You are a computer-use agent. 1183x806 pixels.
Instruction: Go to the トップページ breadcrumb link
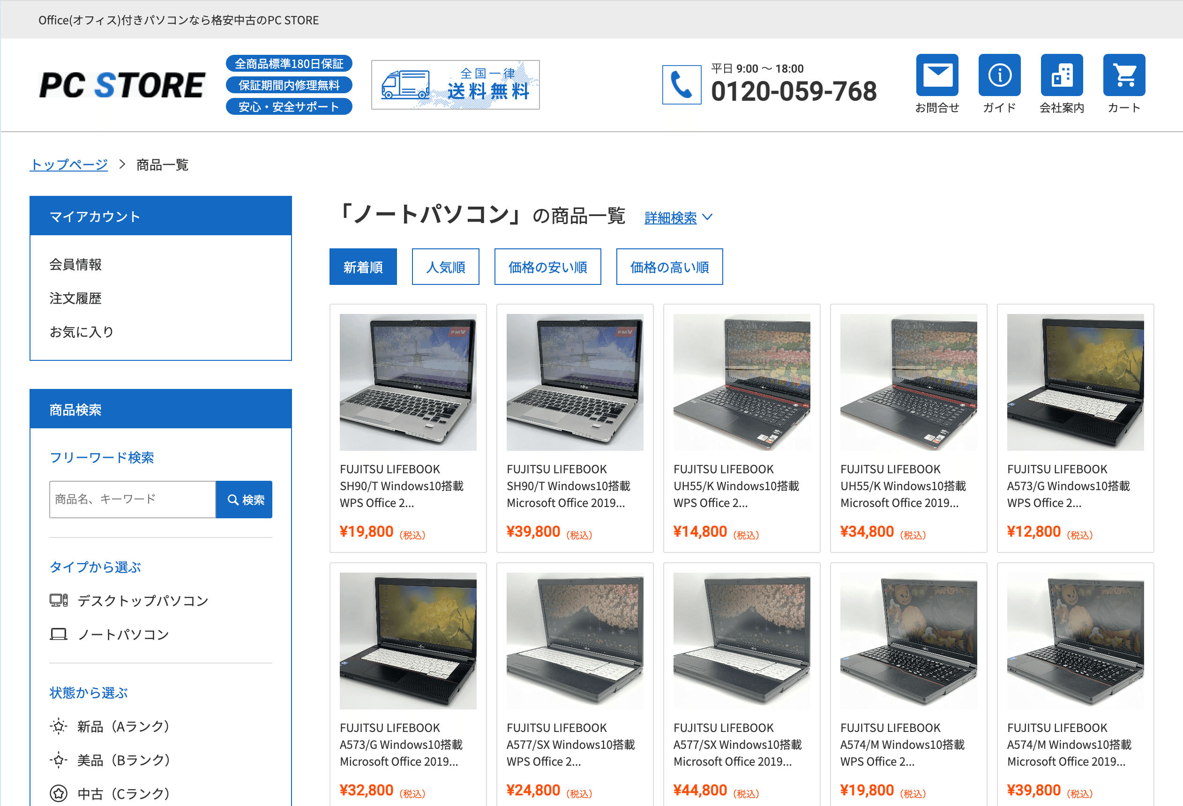(69, 165)
